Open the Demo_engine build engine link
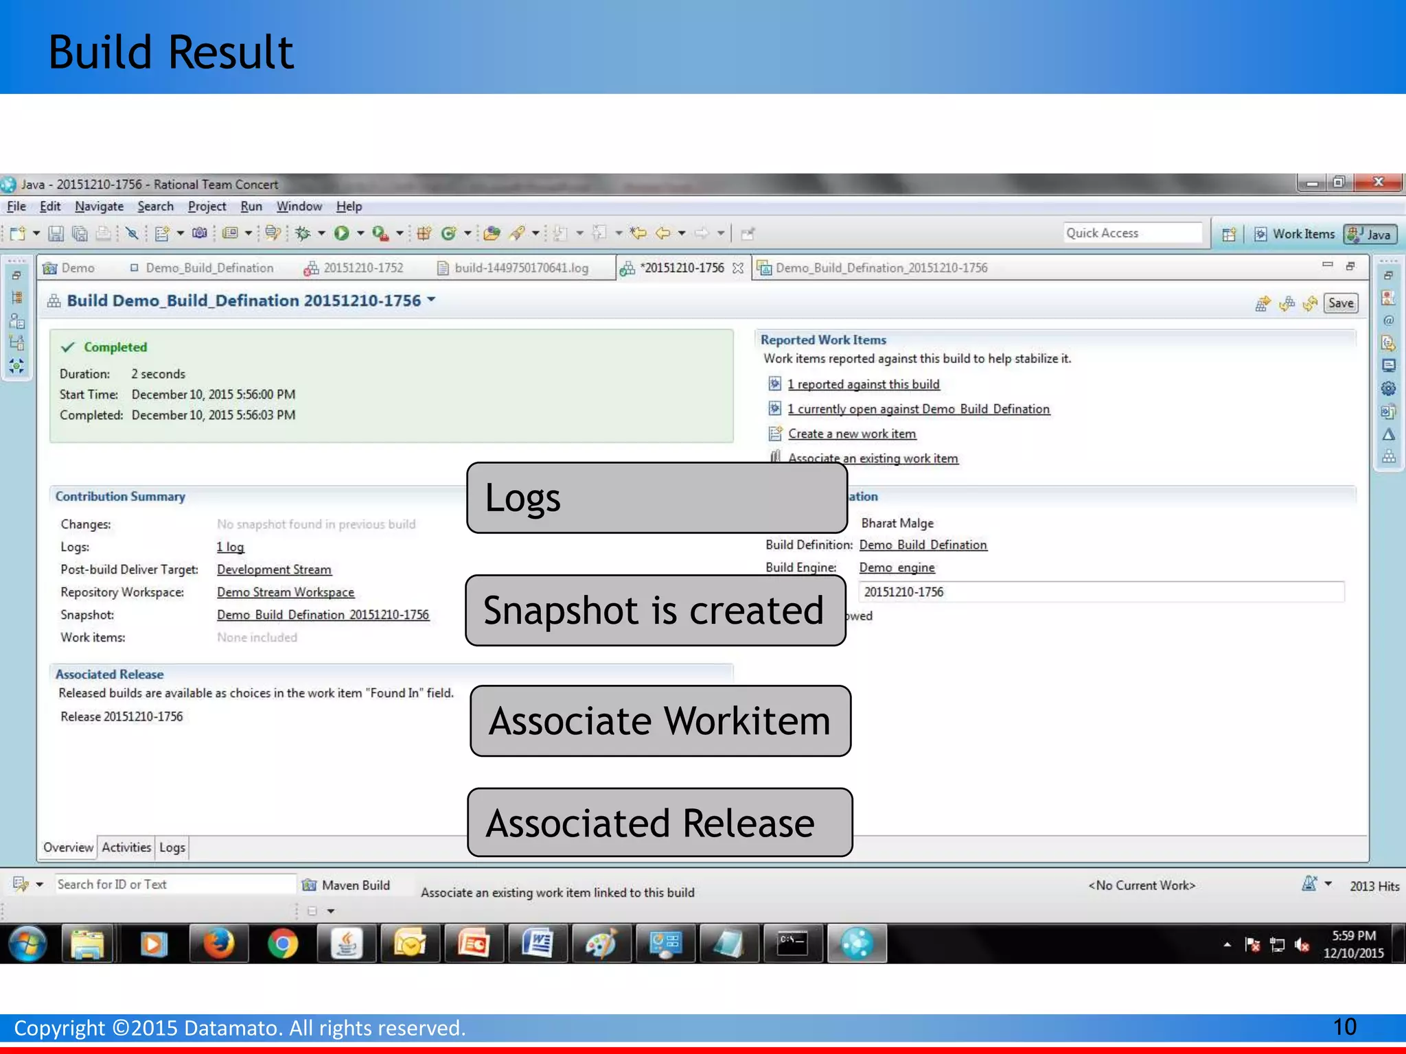The image size is (1406, 1054). (897, 568)
